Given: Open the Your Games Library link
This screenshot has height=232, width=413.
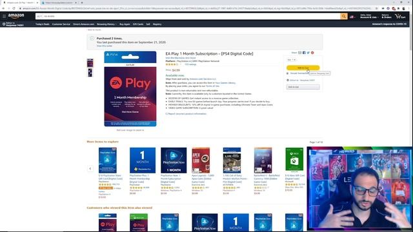Looking at the screenshot, I should click(x=225, y=83).
